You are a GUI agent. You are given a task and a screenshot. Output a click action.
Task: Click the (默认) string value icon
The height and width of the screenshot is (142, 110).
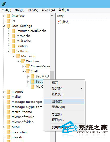59,22
